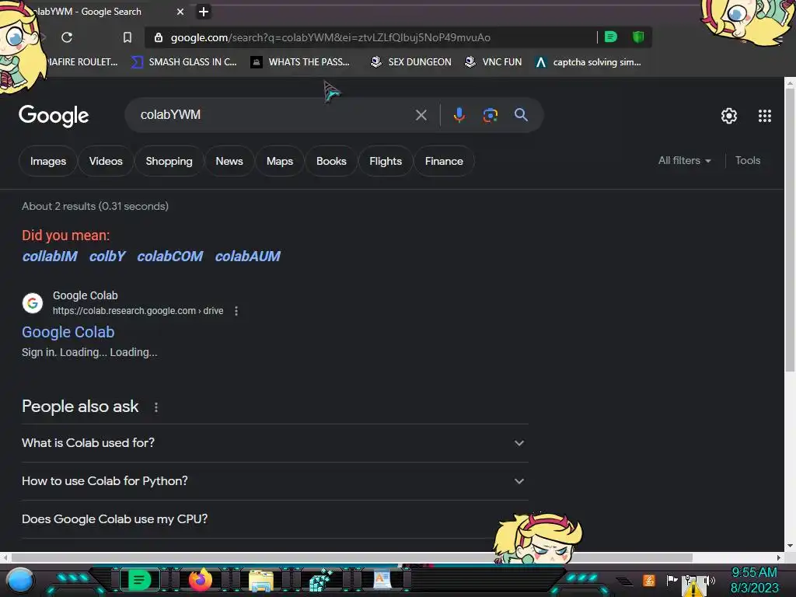Open the VNC FUN bookmark
The image size is (796, 597).
494,62
